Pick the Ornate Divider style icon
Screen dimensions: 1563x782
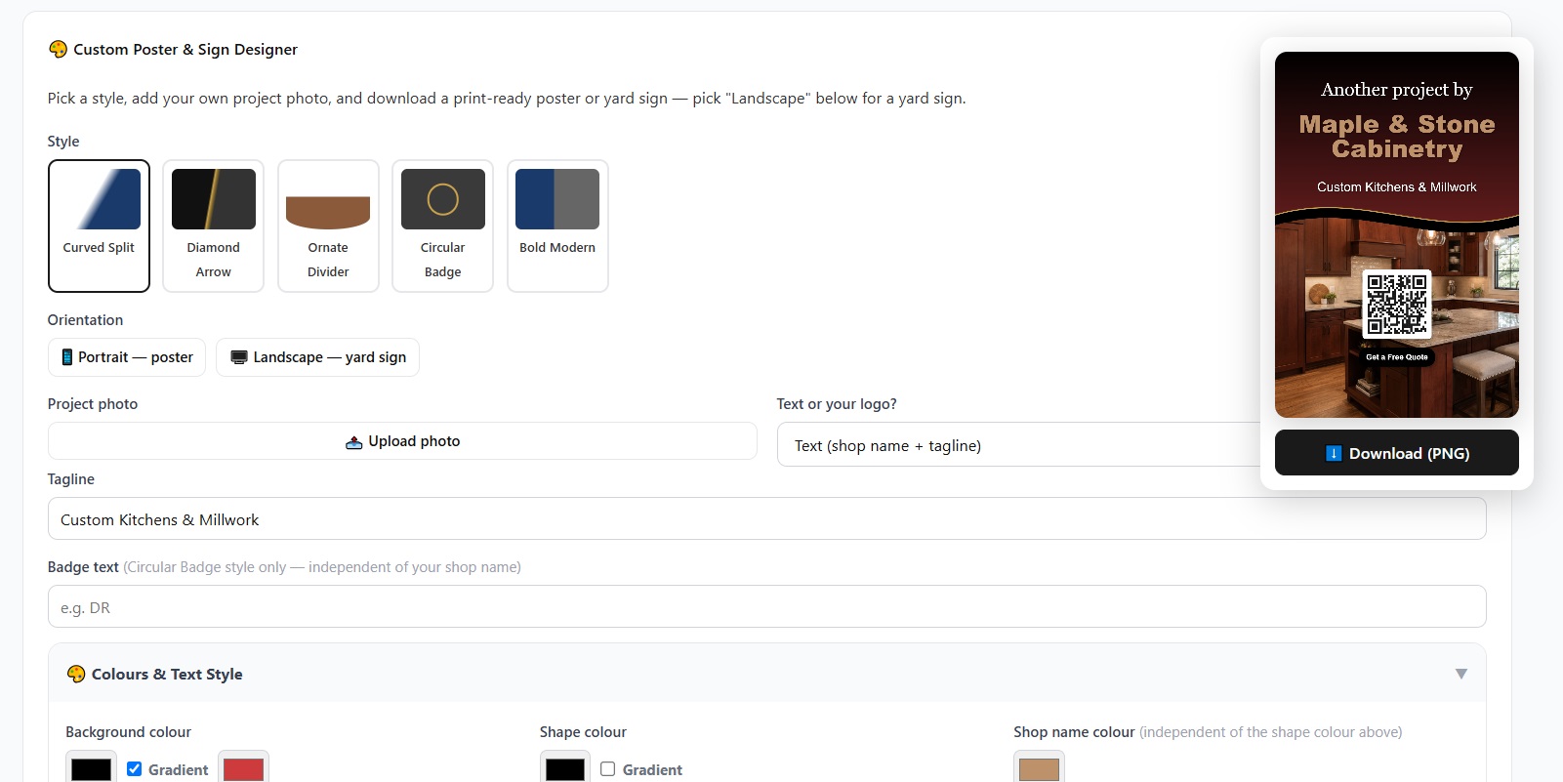tap(328, 199)
